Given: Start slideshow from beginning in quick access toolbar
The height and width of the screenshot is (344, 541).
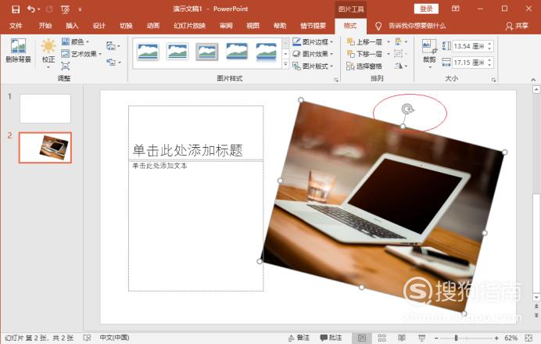Looking at the screenshot, I should coord(65,9).
